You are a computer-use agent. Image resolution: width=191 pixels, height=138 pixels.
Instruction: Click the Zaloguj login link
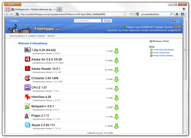pos(14,20)
